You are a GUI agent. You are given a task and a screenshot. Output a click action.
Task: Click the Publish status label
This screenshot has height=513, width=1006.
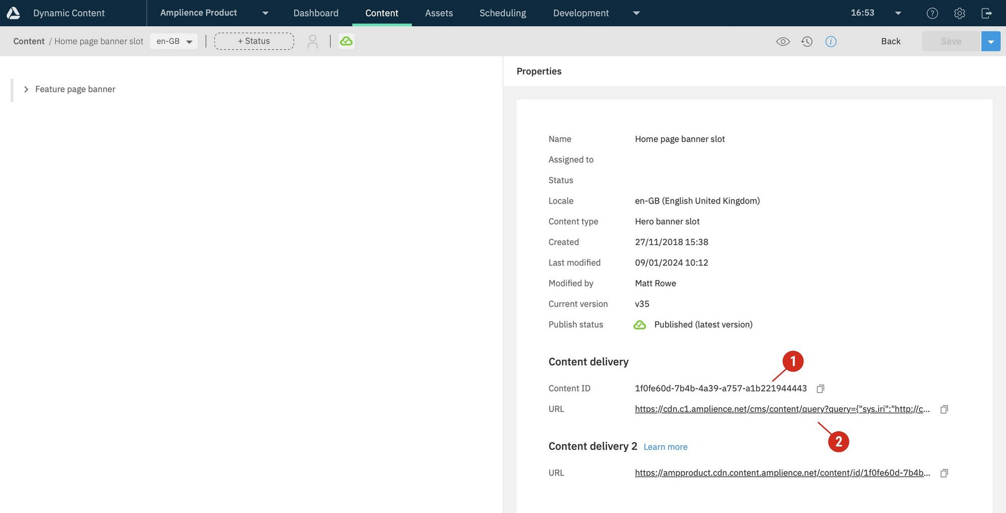tap(576, 325)
